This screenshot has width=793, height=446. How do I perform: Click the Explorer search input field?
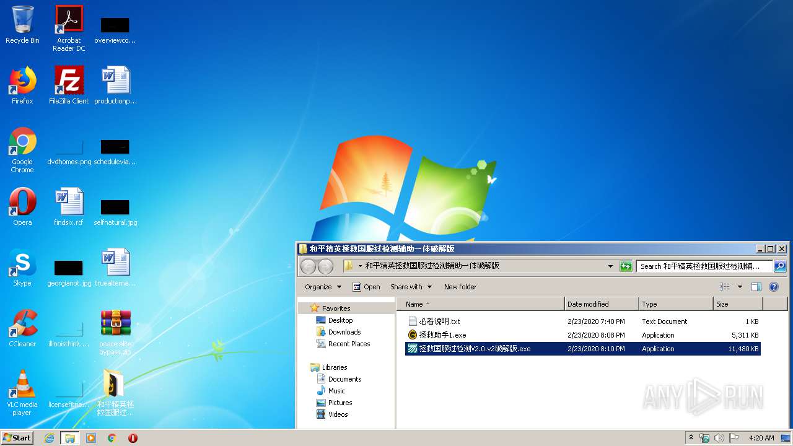click(x=705, y=266)
